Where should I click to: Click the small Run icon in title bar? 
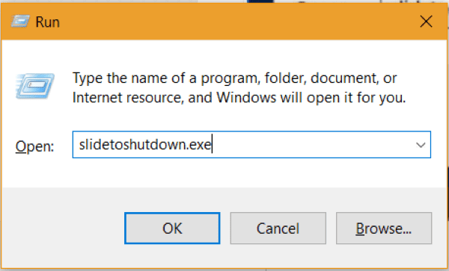20,22
